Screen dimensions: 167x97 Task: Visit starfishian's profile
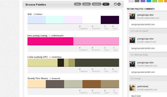[x=57, y=57]
